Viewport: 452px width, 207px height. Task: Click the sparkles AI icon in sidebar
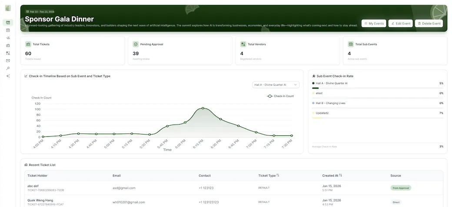click(8, 76)
